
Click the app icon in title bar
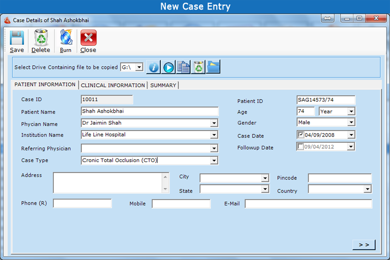tap(7, 20)
